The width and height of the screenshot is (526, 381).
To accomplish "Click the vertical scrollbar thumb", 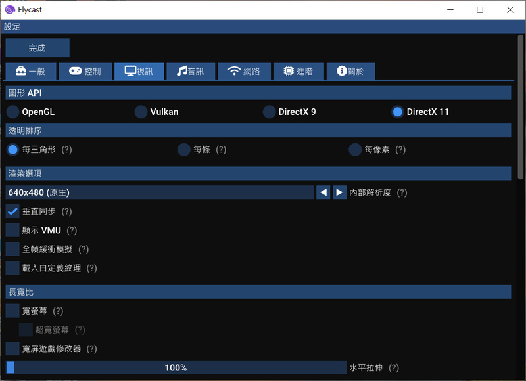I will point(520,107).
